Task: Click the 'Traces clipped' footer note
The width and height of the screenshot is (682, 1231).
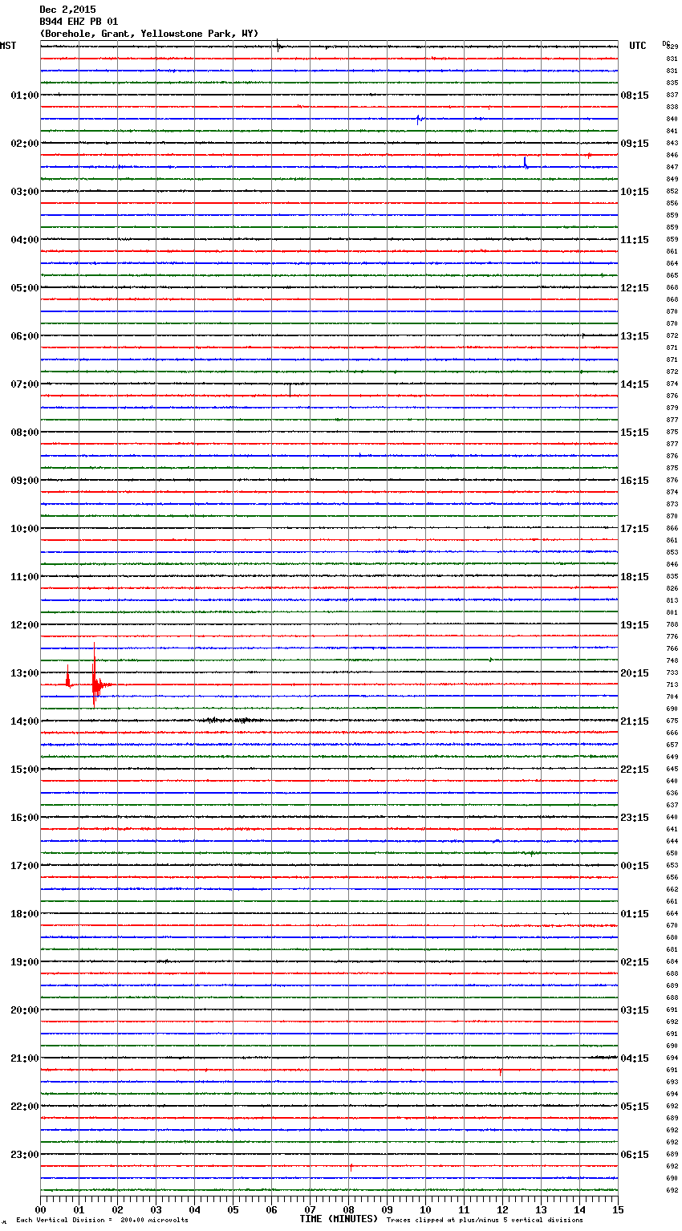Action: [x=485, y=1220]
